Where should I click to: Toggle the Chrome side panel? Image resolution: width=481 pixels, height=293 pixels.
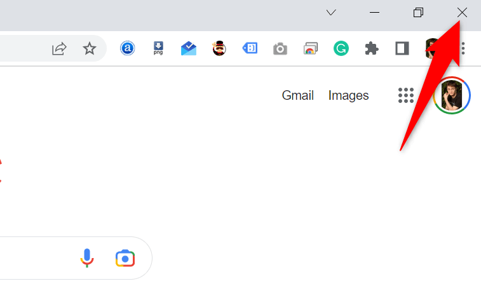402,49
